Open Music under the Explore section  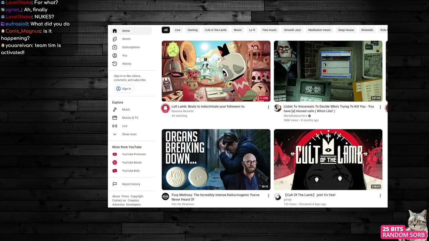click(131, 109)
